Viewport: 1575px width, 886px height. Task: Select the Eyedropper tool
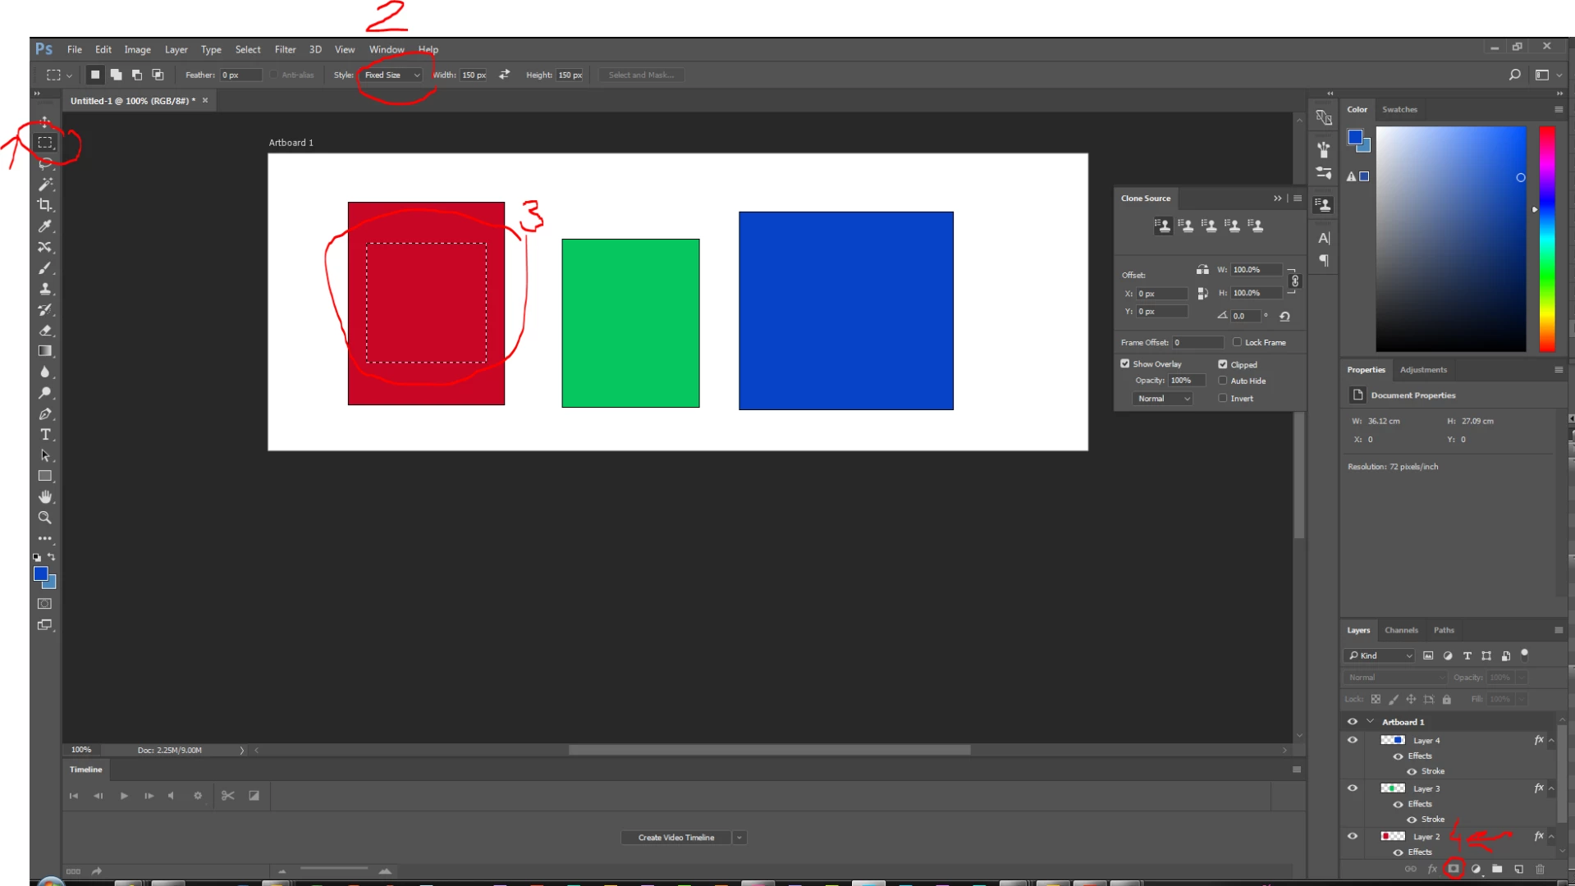45,226
